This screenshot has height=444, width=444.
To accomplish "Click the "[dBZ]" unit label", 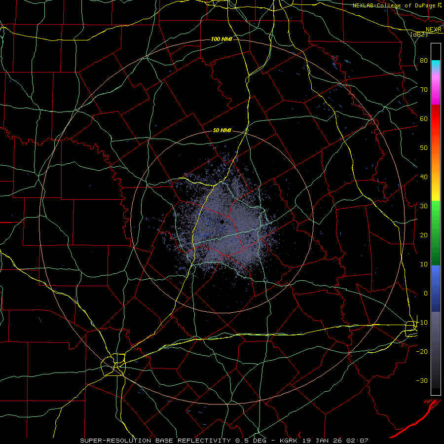I will pyautogui.click(x=419, y=34).
